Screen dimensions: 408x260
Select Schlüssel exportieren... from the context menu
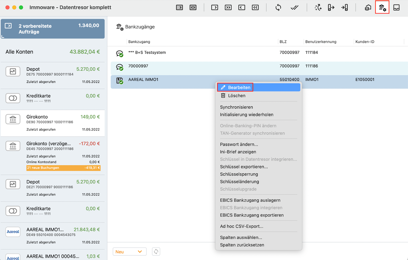click(x=258, y=167)
